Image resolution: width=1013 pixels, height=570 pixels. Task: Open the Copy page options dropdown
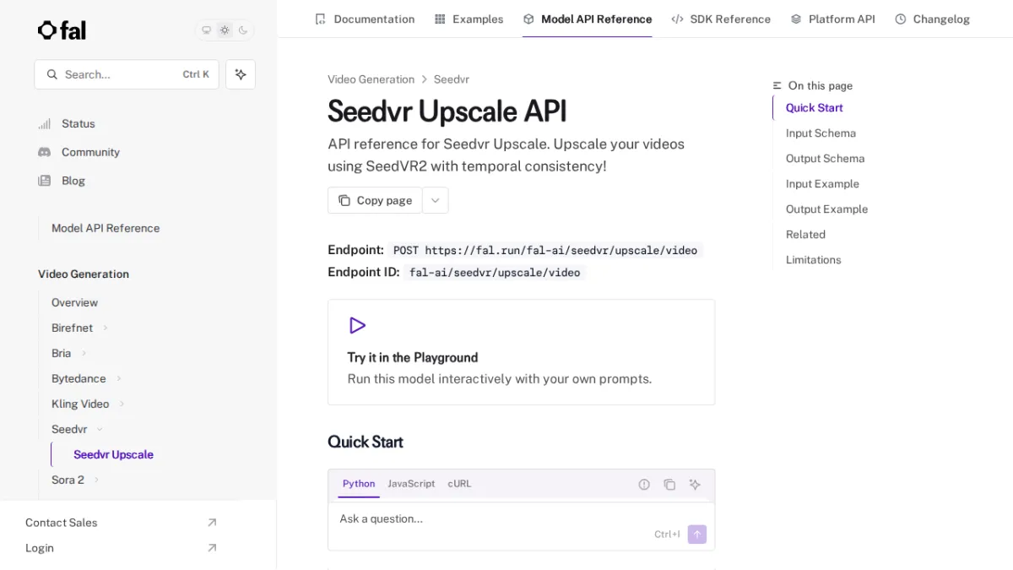[x=436, y=200]
